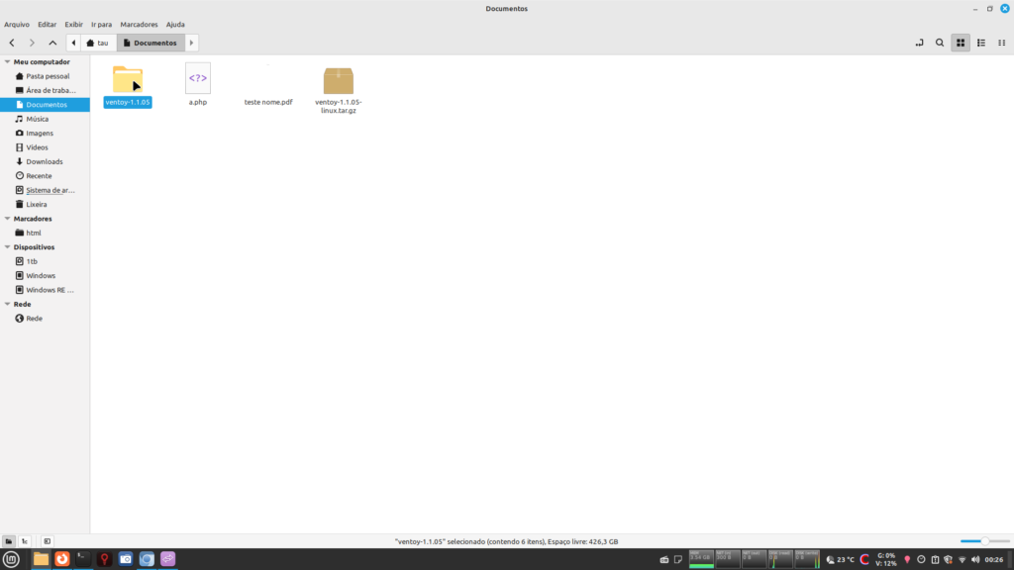Open the Arquivo menu
Screen dimensions: 1014x570
pos(17,24)
